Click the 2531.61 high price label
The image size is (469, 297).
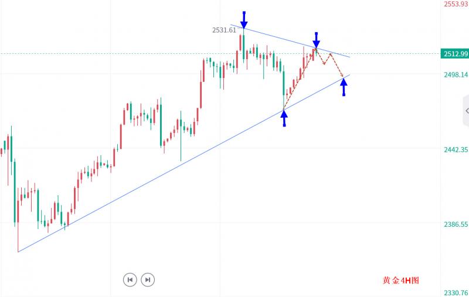[x=224, y=30]
